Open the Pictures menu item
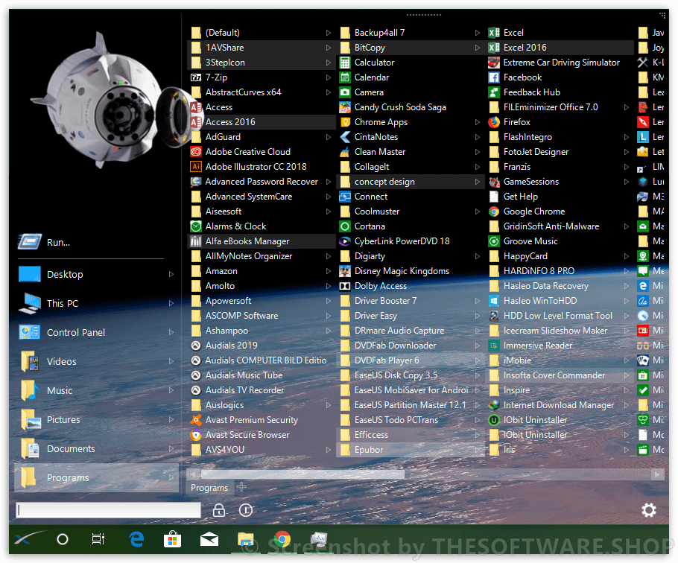 tap(96, 419)
